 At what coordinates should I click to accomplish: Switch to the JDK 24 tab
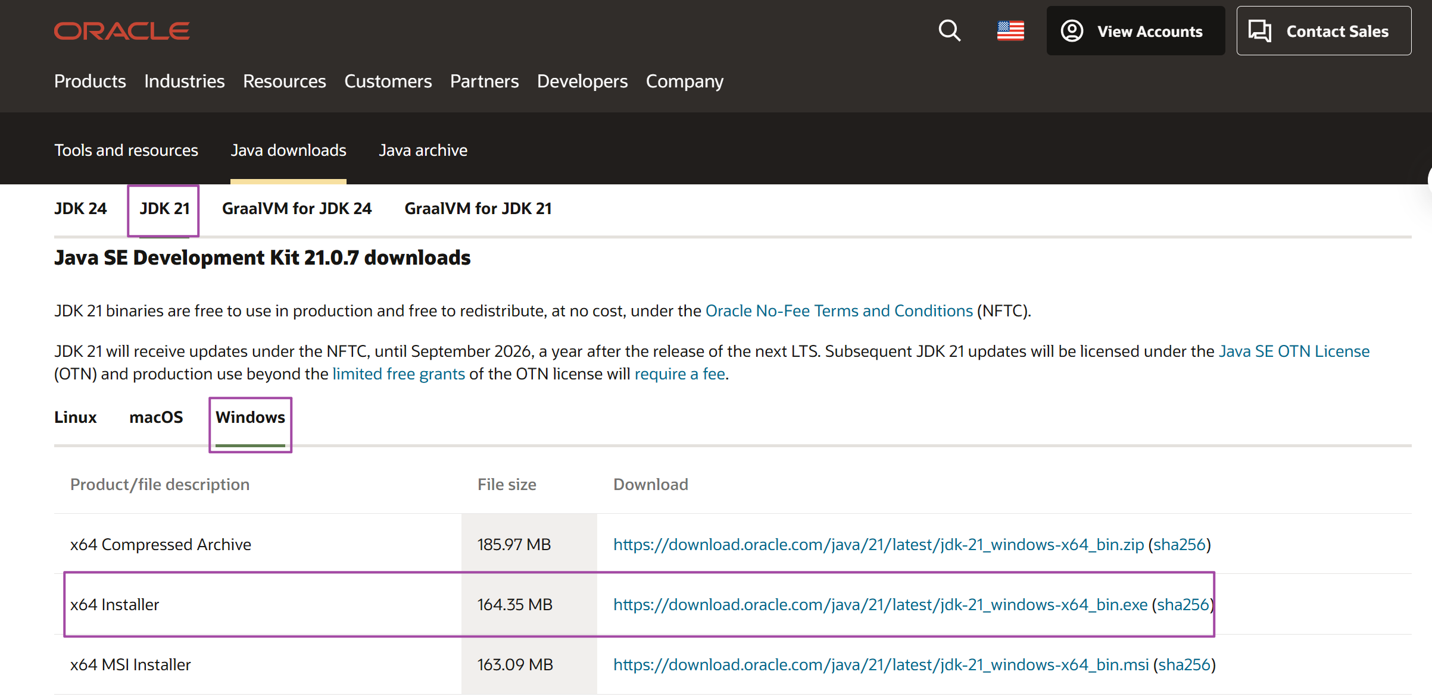coord(80,208)
